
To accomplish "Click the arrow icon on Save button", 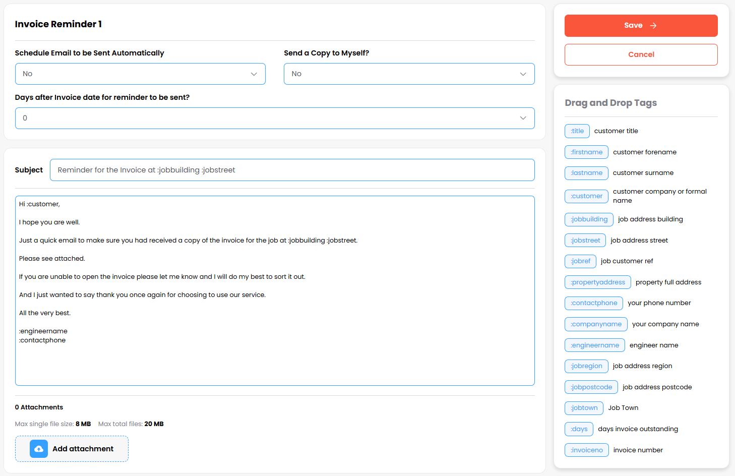I will (x=653, y=26).
